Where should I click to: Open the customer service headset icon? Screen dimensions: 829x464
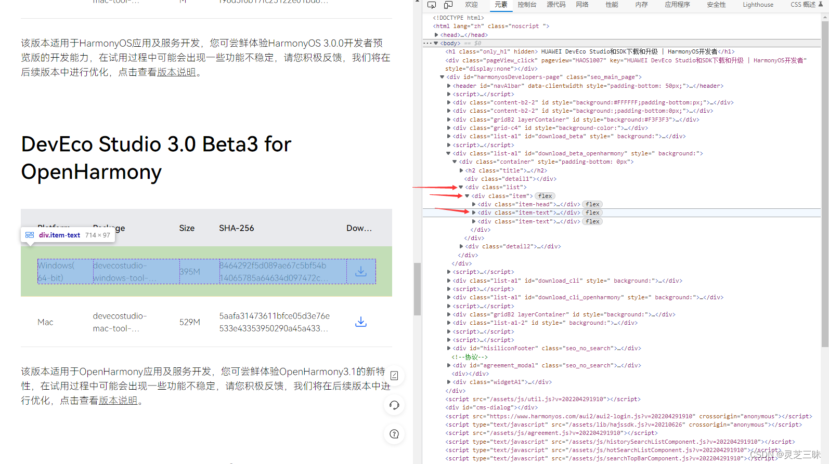(x=394, y=405)
